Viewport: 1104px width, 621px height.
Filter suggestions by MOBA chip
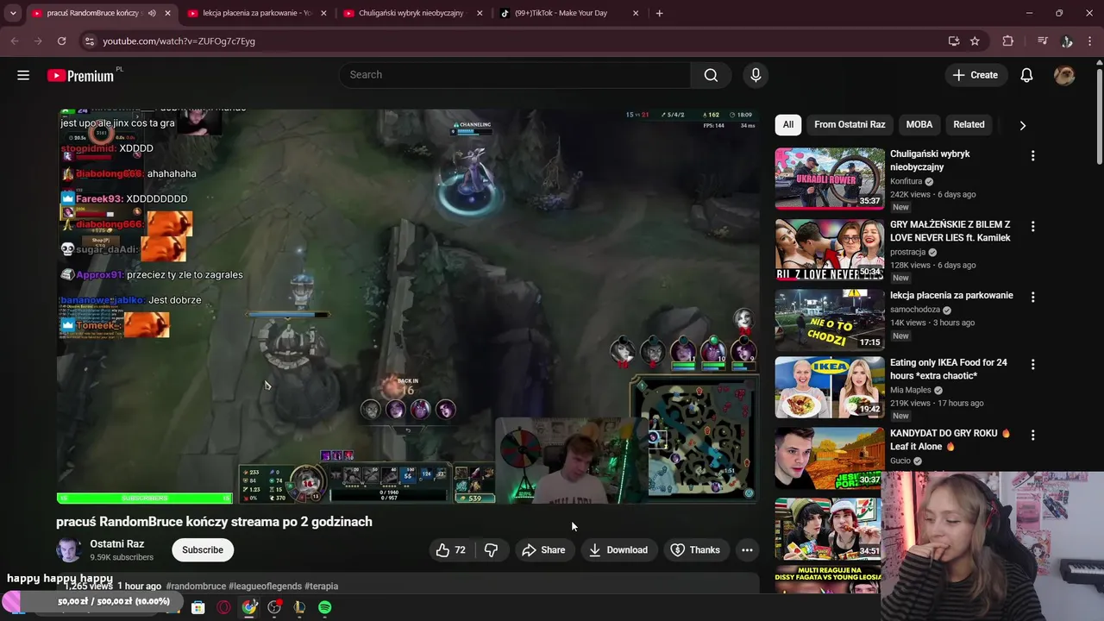(919, 124)
